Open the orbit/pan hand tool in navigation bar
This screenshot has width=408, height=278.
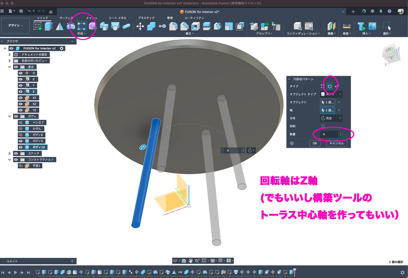[x=191, y=261]
